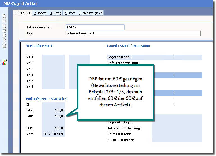Go to the Chart tab
The width and height of the screenshot is (216, 156).
(70, 13)
